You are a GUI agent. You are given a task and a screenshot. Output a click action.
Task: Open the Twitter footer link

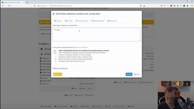coord(131,106)
